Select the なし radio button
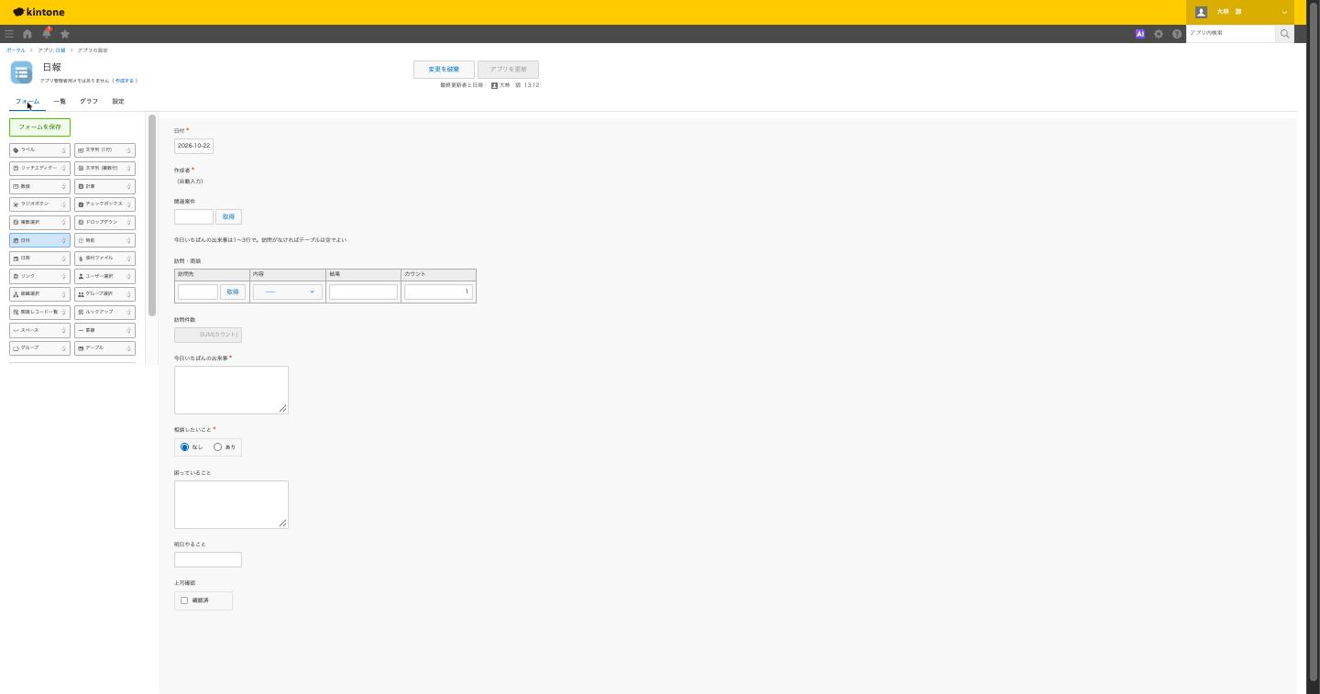Viewport: 1320px width, 694px height. click(184, 447)
